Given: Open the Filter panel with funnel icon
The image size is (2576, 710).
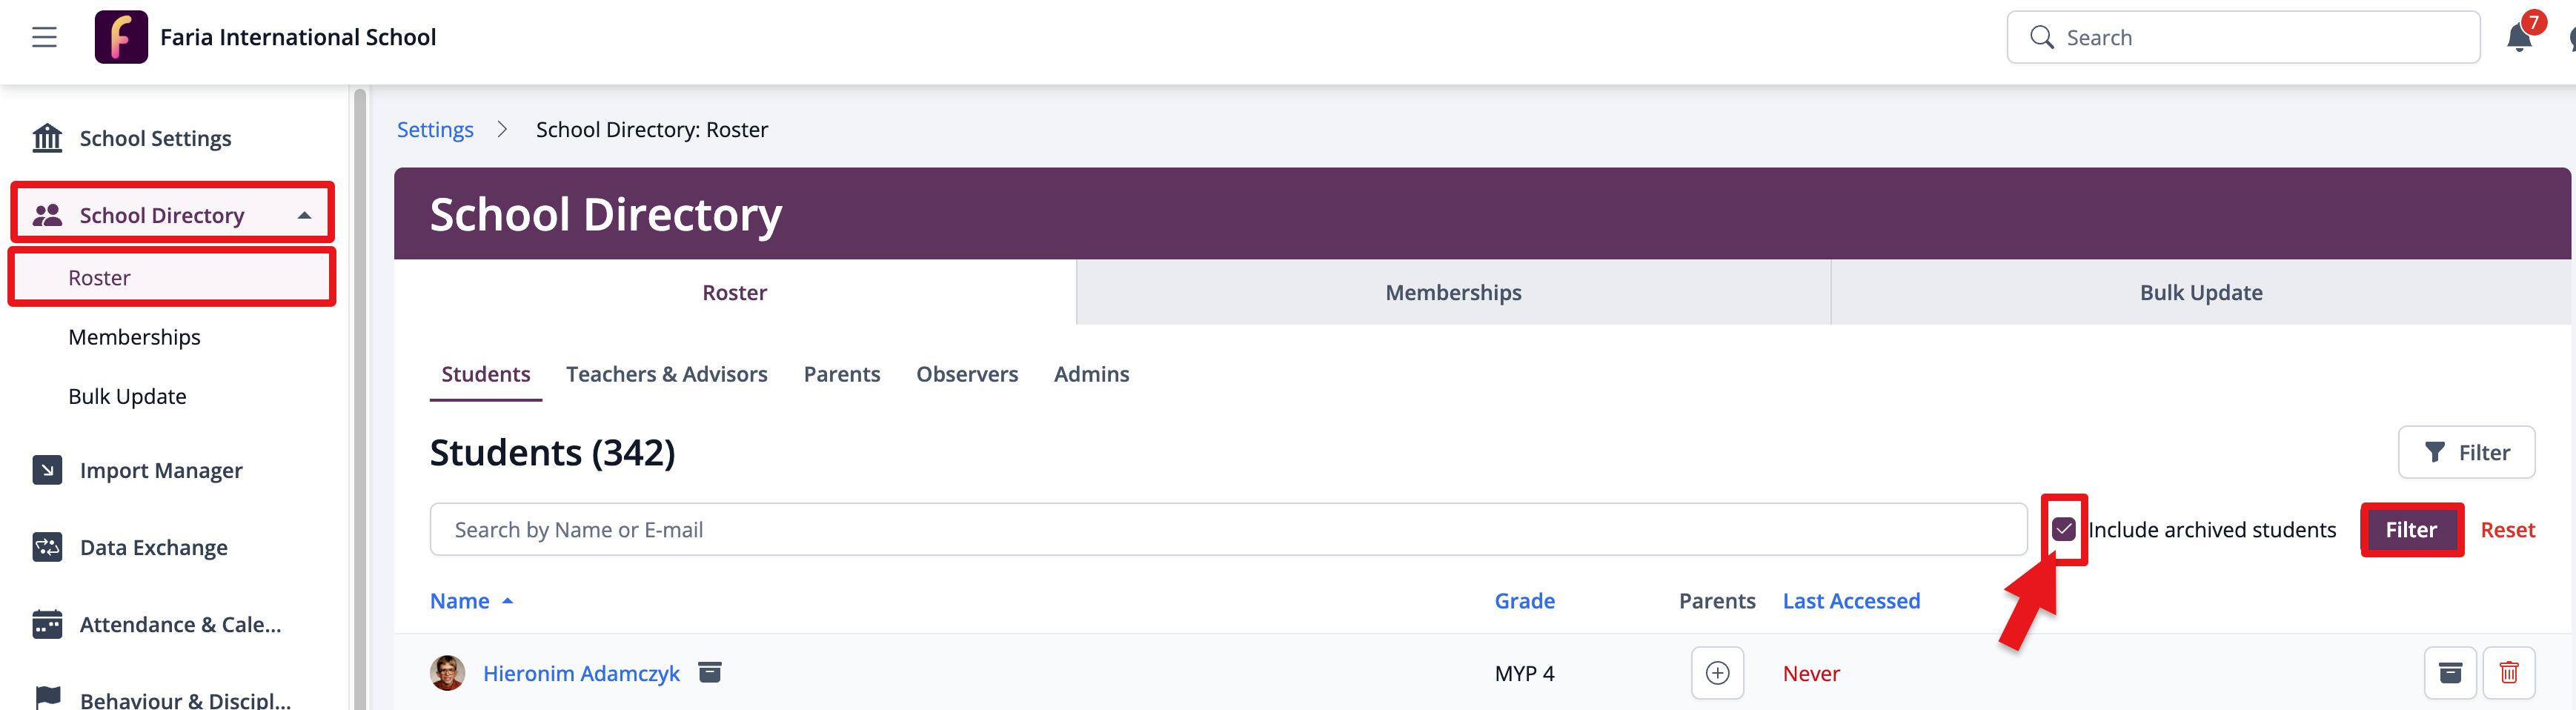Looking at the screenshot, I should tap(2465, 452).
